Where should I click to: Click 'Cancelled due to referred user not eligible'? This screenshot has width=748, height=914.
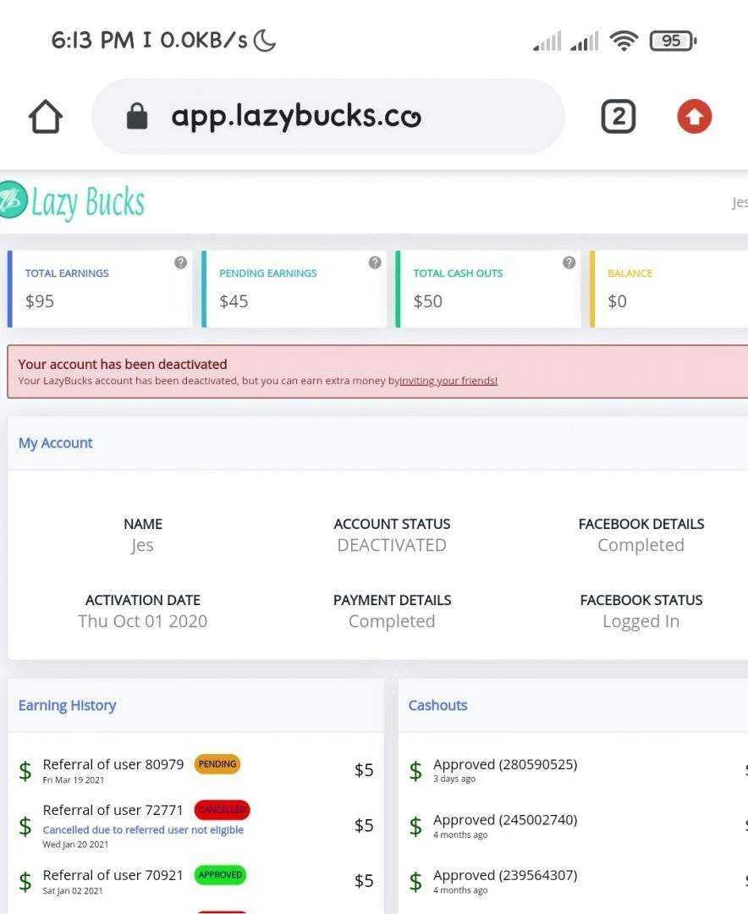click(x=143, y=829)
